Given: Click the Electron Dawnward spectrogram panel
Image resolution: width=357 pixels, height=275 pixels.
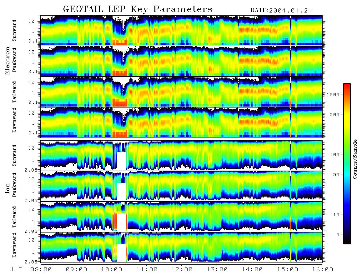Looking at the screenshot, I should (x=181, y=122).
